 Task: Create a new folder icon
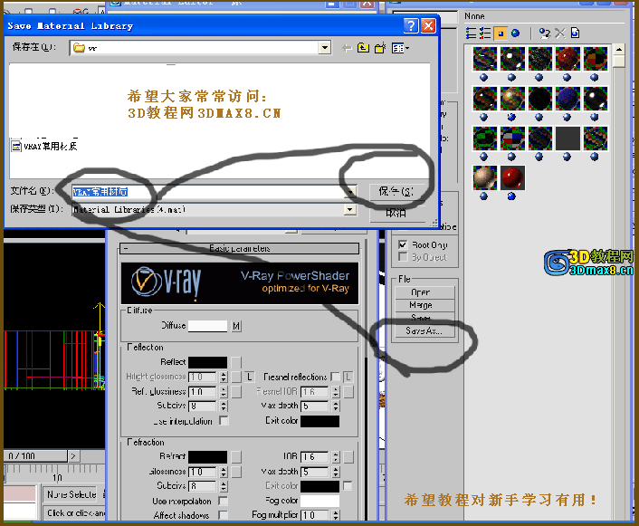coord(380,48)
